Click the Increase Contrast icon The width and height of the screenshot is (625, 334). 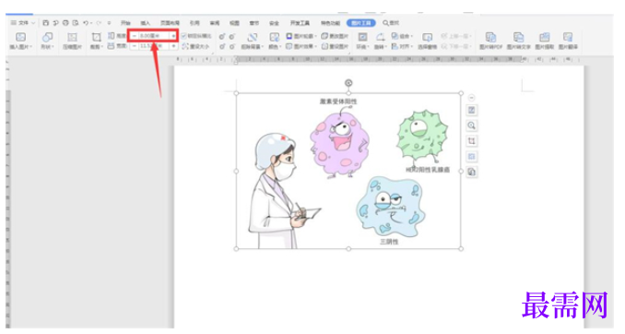(x=222, y=37)
